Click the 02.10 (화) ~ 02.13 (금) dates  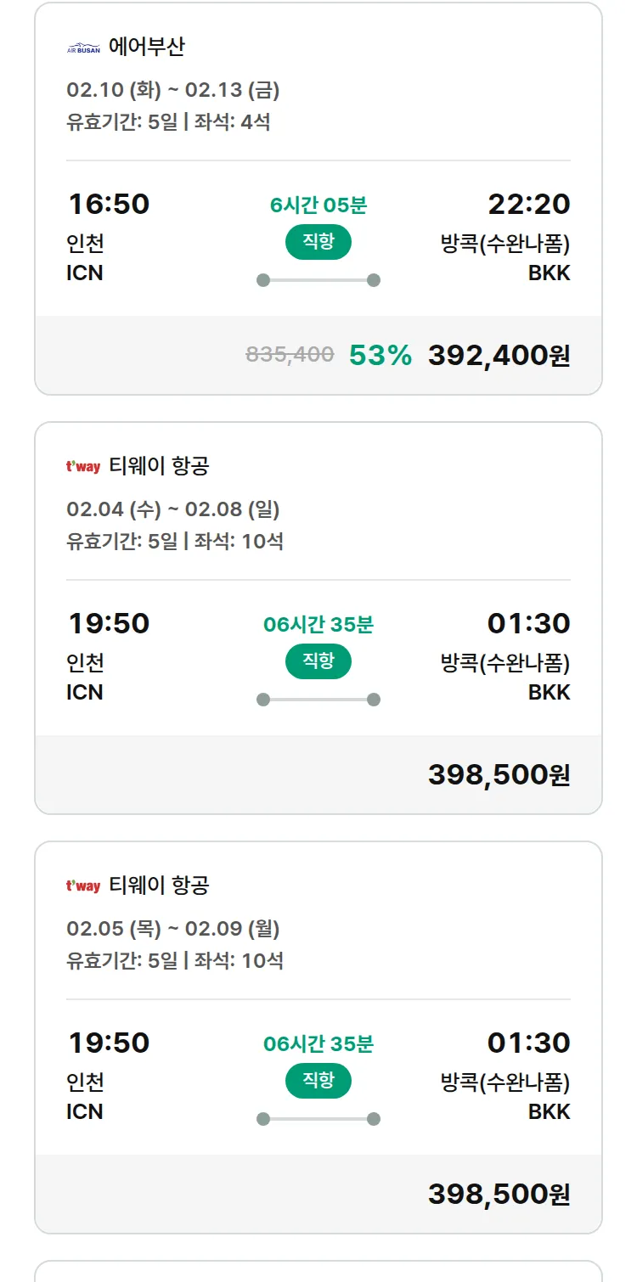172,90
